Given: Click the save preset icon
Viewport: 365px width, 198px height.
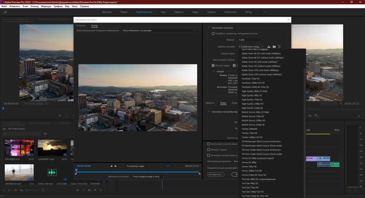Looking at the screenshot, I should click(268, 46).
